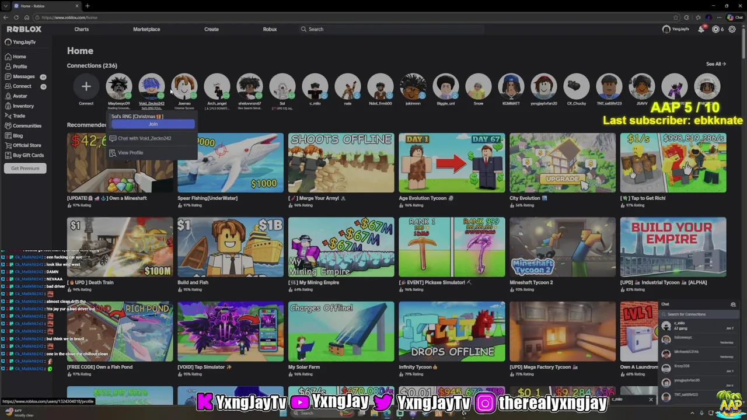Click the Get Premium button

[25, 168]
